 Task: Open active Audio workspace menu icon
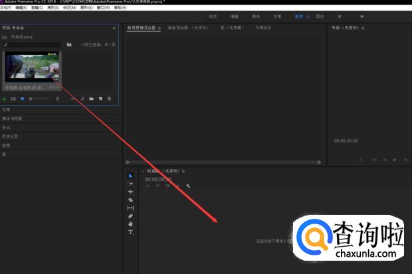click(308, 17)
